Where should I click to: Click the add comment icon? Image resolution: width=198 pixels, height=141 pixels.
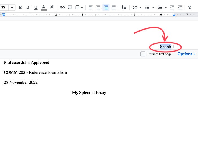point(70,7)
